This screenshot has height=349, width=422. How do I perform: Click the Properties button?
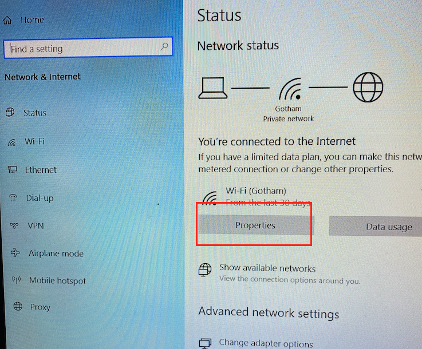(x=256, y=225)
